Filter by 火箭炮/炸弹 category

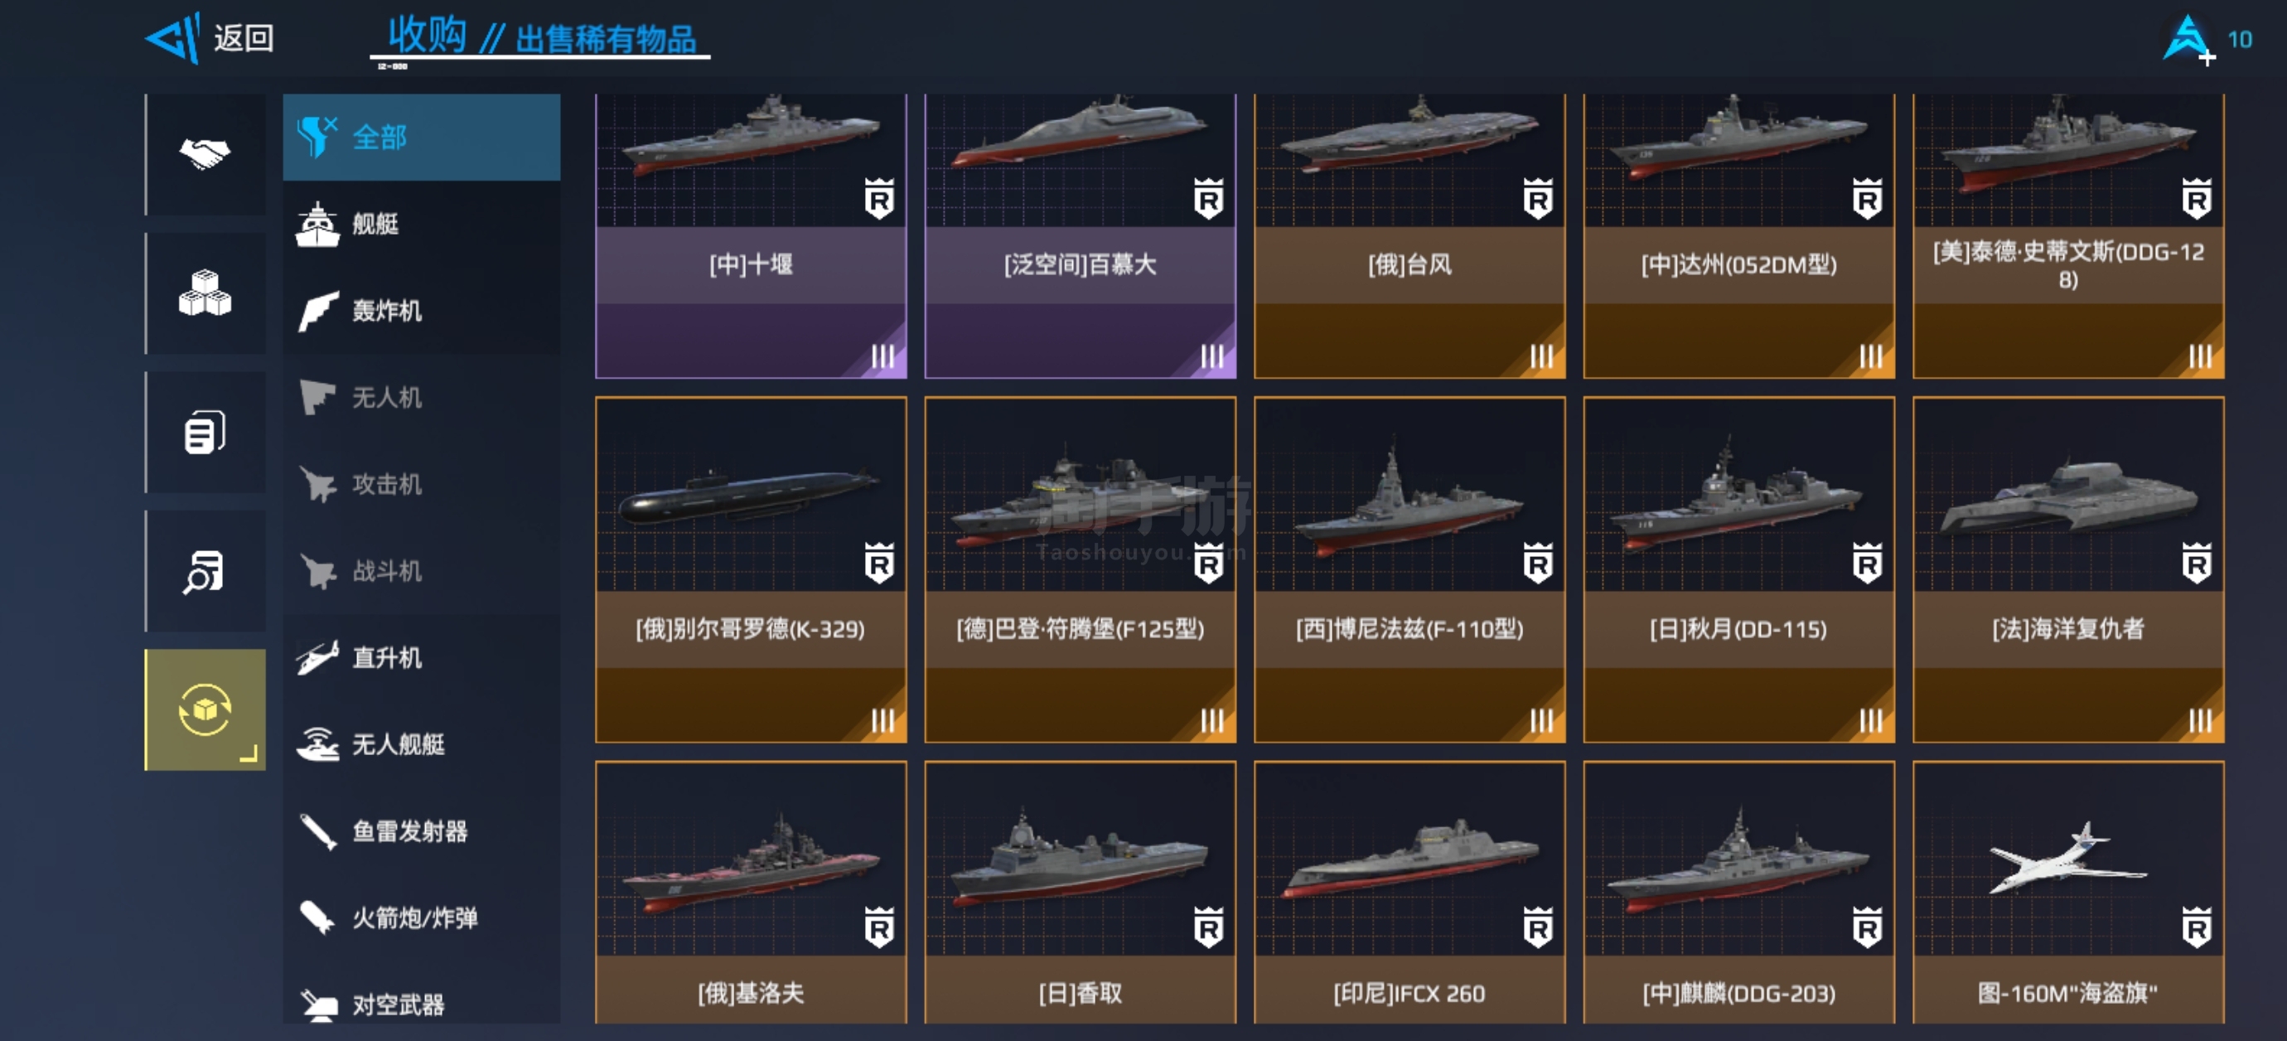click(422, 918)
